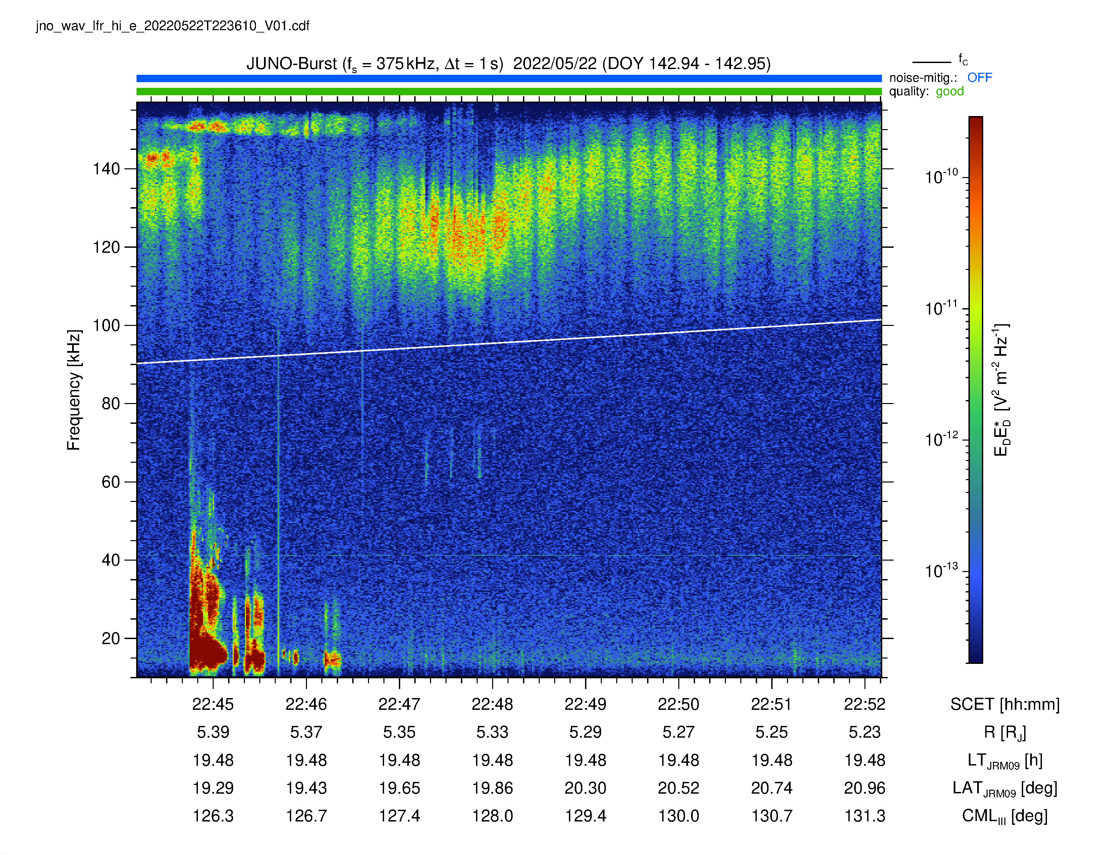The width and height of the screenshot is (1107, 855).
Task: Click the white fc line on spectrogram
Action: pos(509,342)
